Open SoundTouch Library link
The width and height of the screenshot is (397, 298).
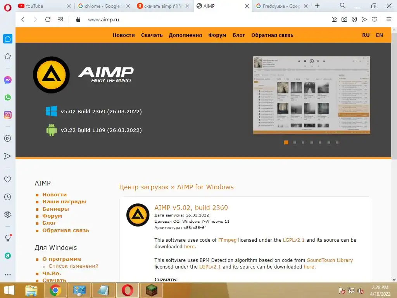pyautogui.click(x=330, y=260)
